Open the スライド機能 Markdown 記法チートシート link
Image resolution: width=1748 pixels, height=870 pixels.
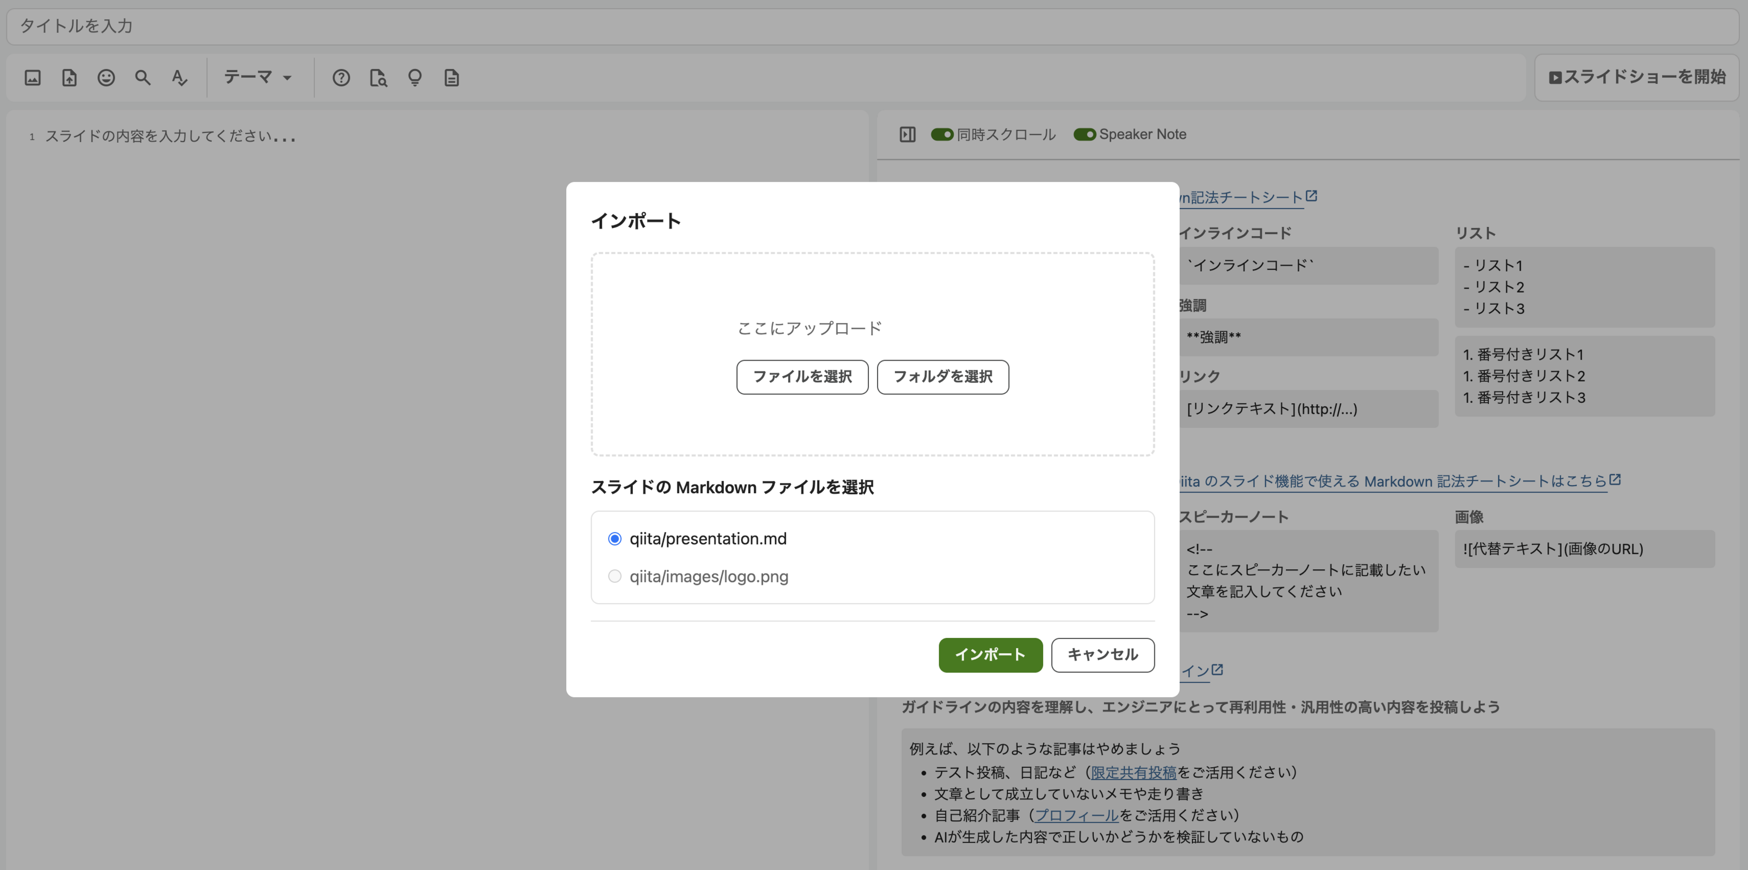point(1399,481)
